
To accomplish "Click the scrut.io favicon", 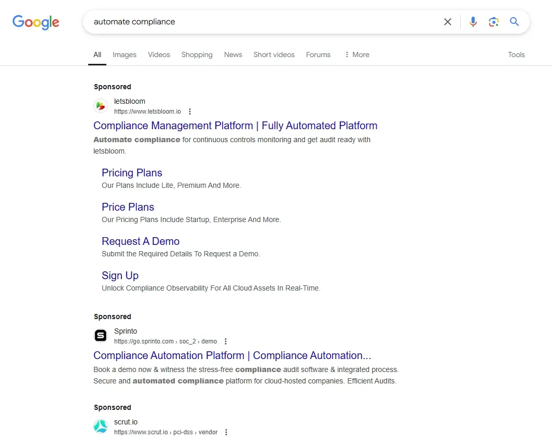I will [101, 426].
